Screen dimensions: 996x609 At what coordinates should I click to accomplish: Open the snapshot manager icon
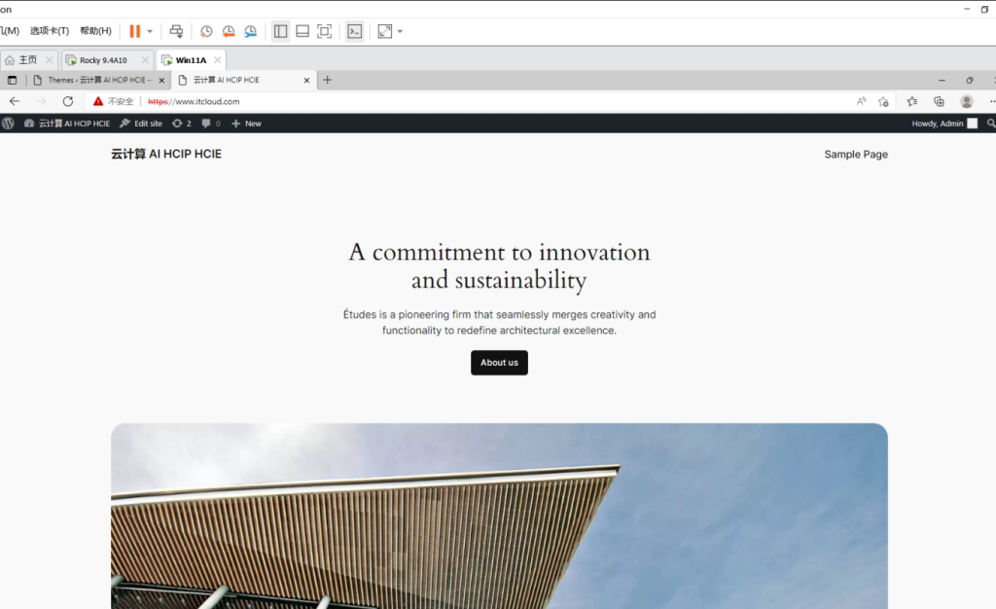click(251, 31)
